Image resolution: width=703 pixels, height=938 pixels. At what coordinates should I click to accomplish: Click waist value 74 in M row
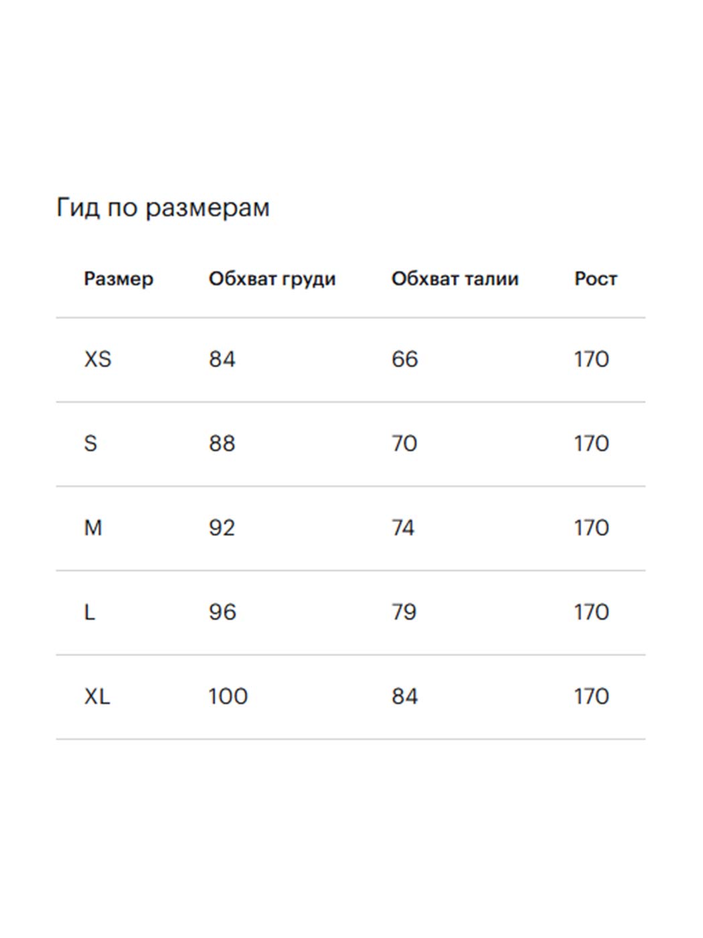[x=403, y=528]
